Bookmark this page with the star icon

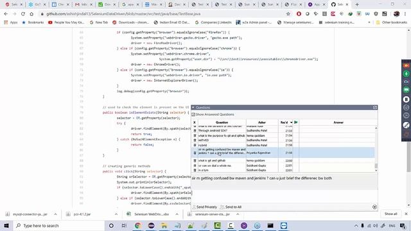click(288, 14)
